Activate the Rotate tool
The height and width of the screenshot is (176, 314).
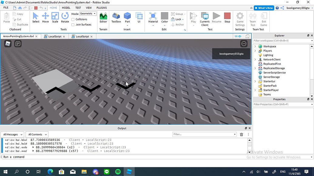65,19
